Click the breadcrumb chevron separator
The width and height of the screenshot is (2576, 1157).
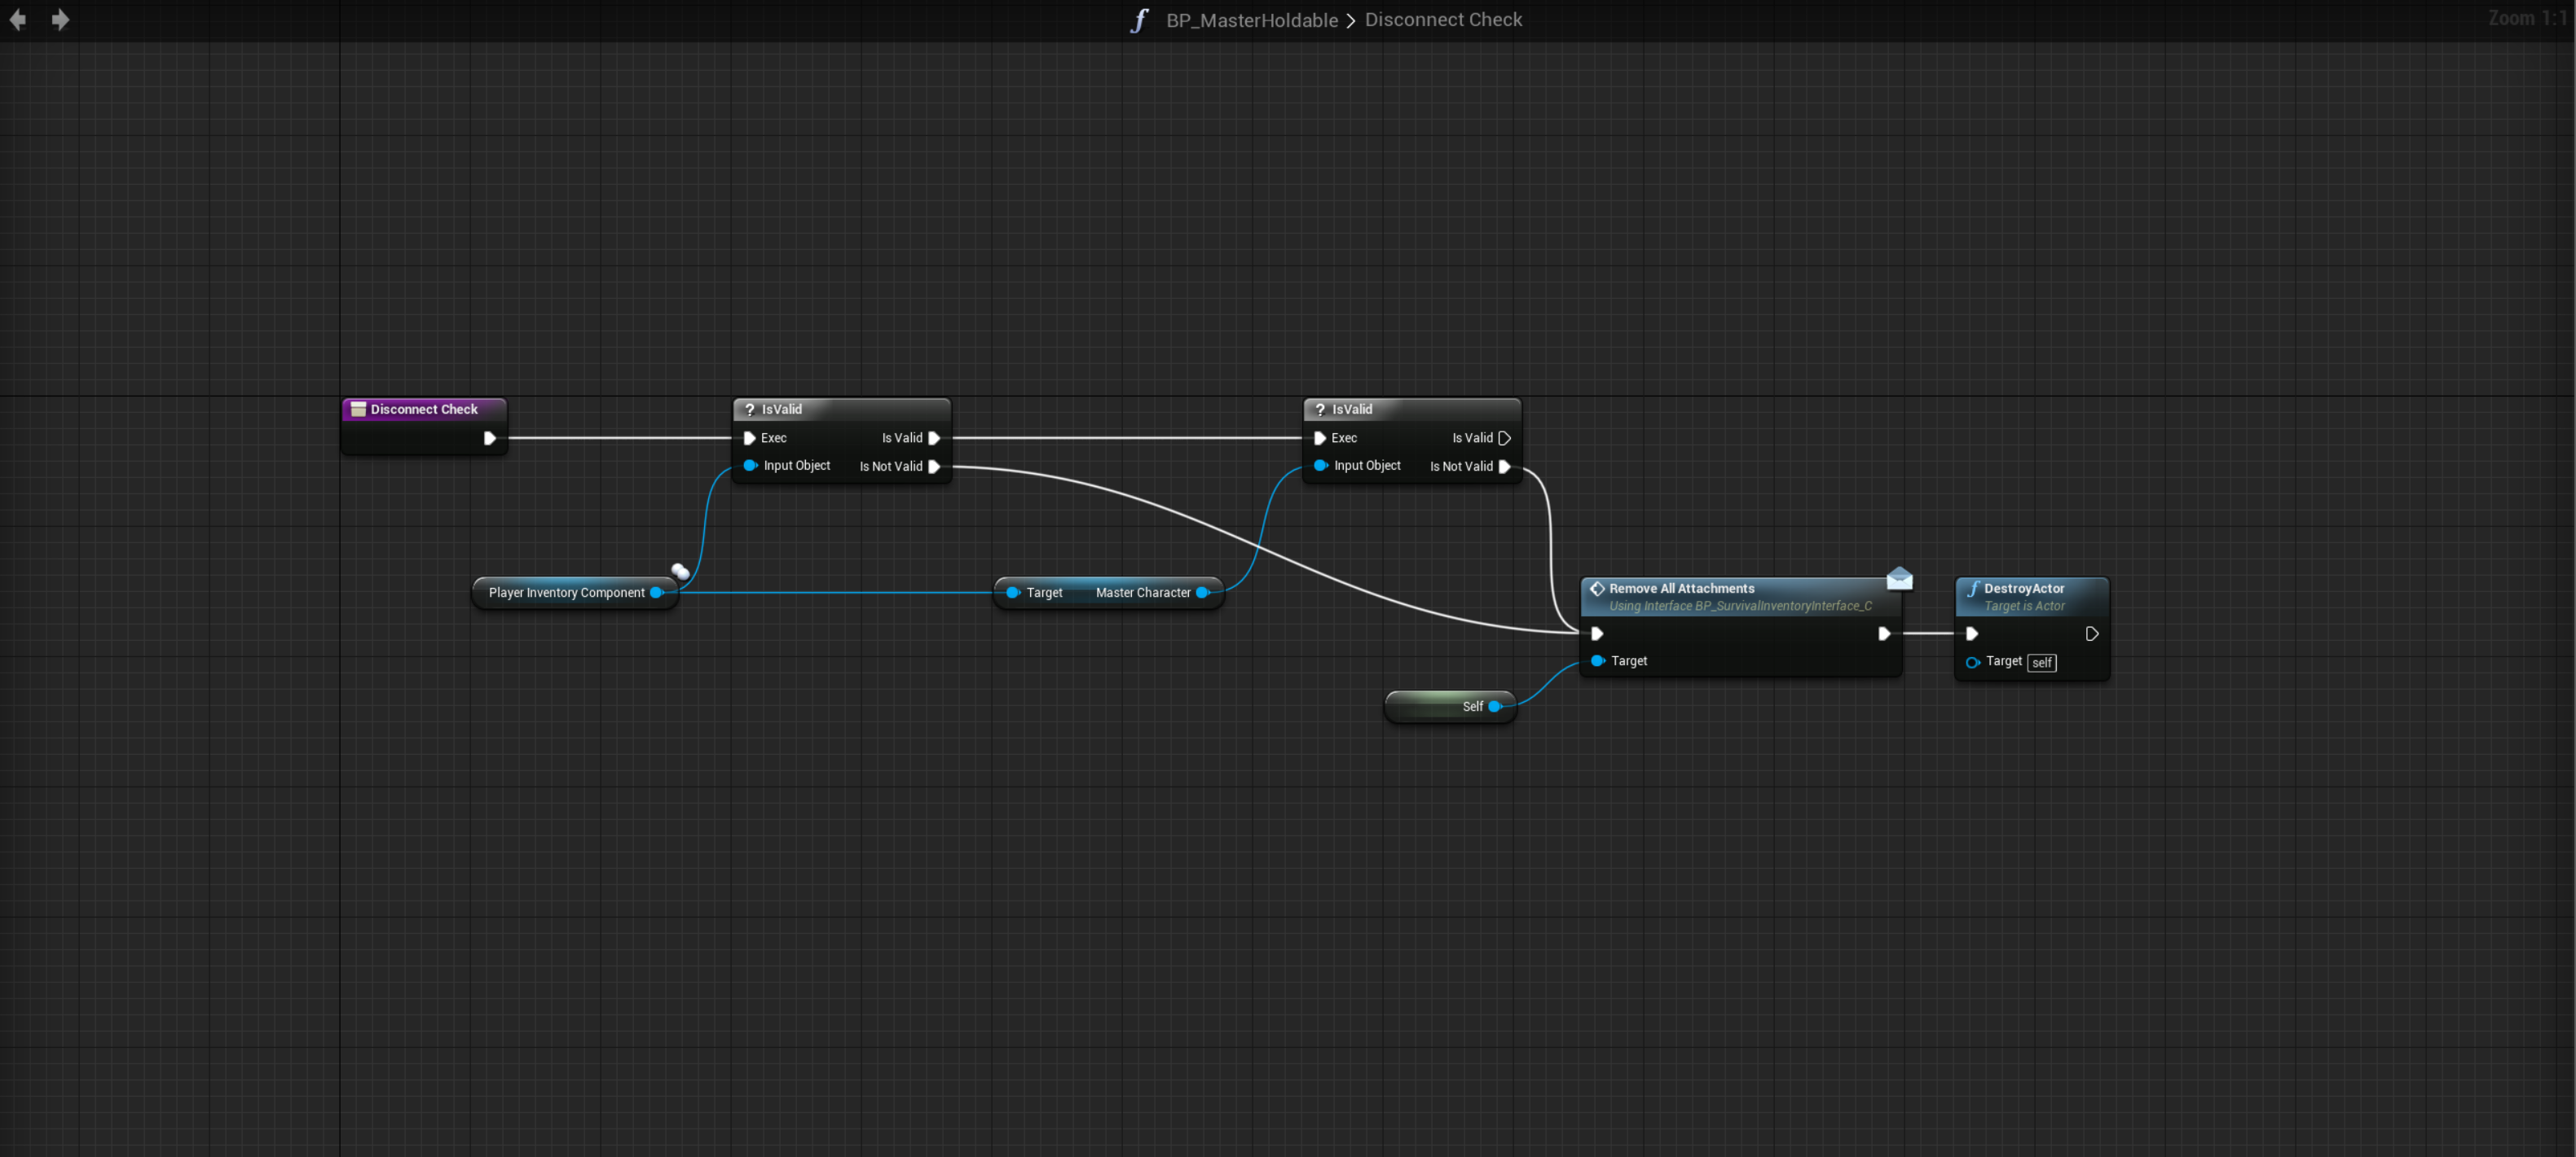[1351, 21]
